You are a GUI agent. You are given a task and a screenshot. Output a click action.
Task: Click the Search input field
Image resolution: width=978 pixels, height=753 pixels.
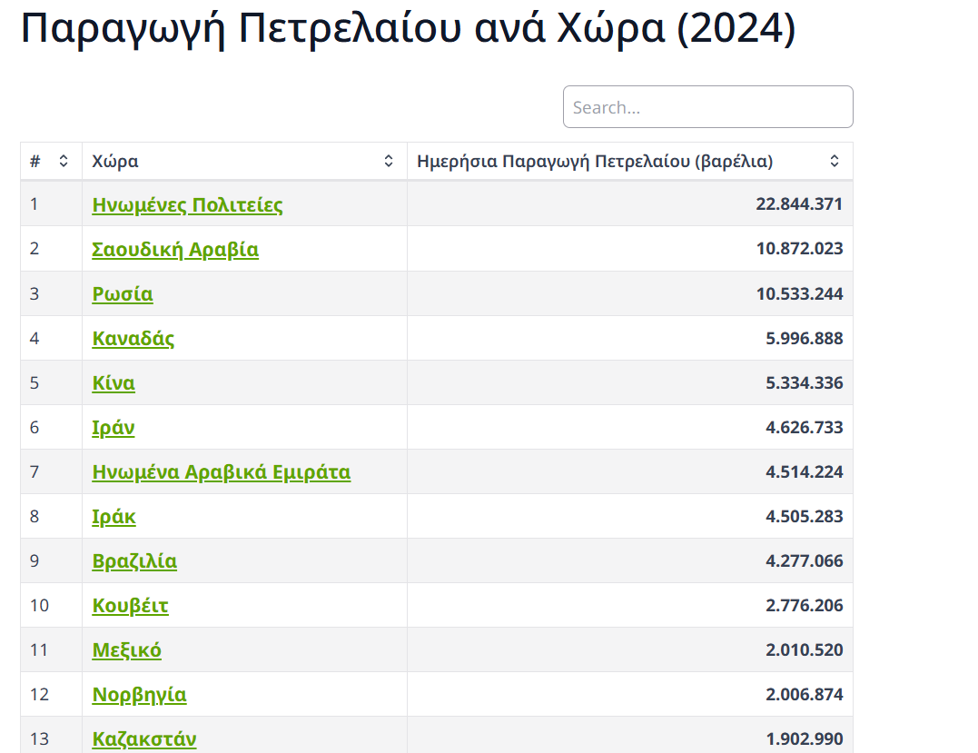[x=707, y=107]
